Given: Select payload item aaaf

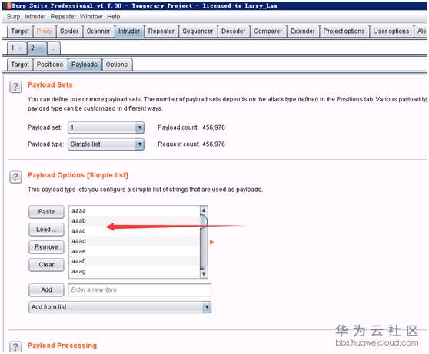Looking at the screenshot, I should coord(135,261).
